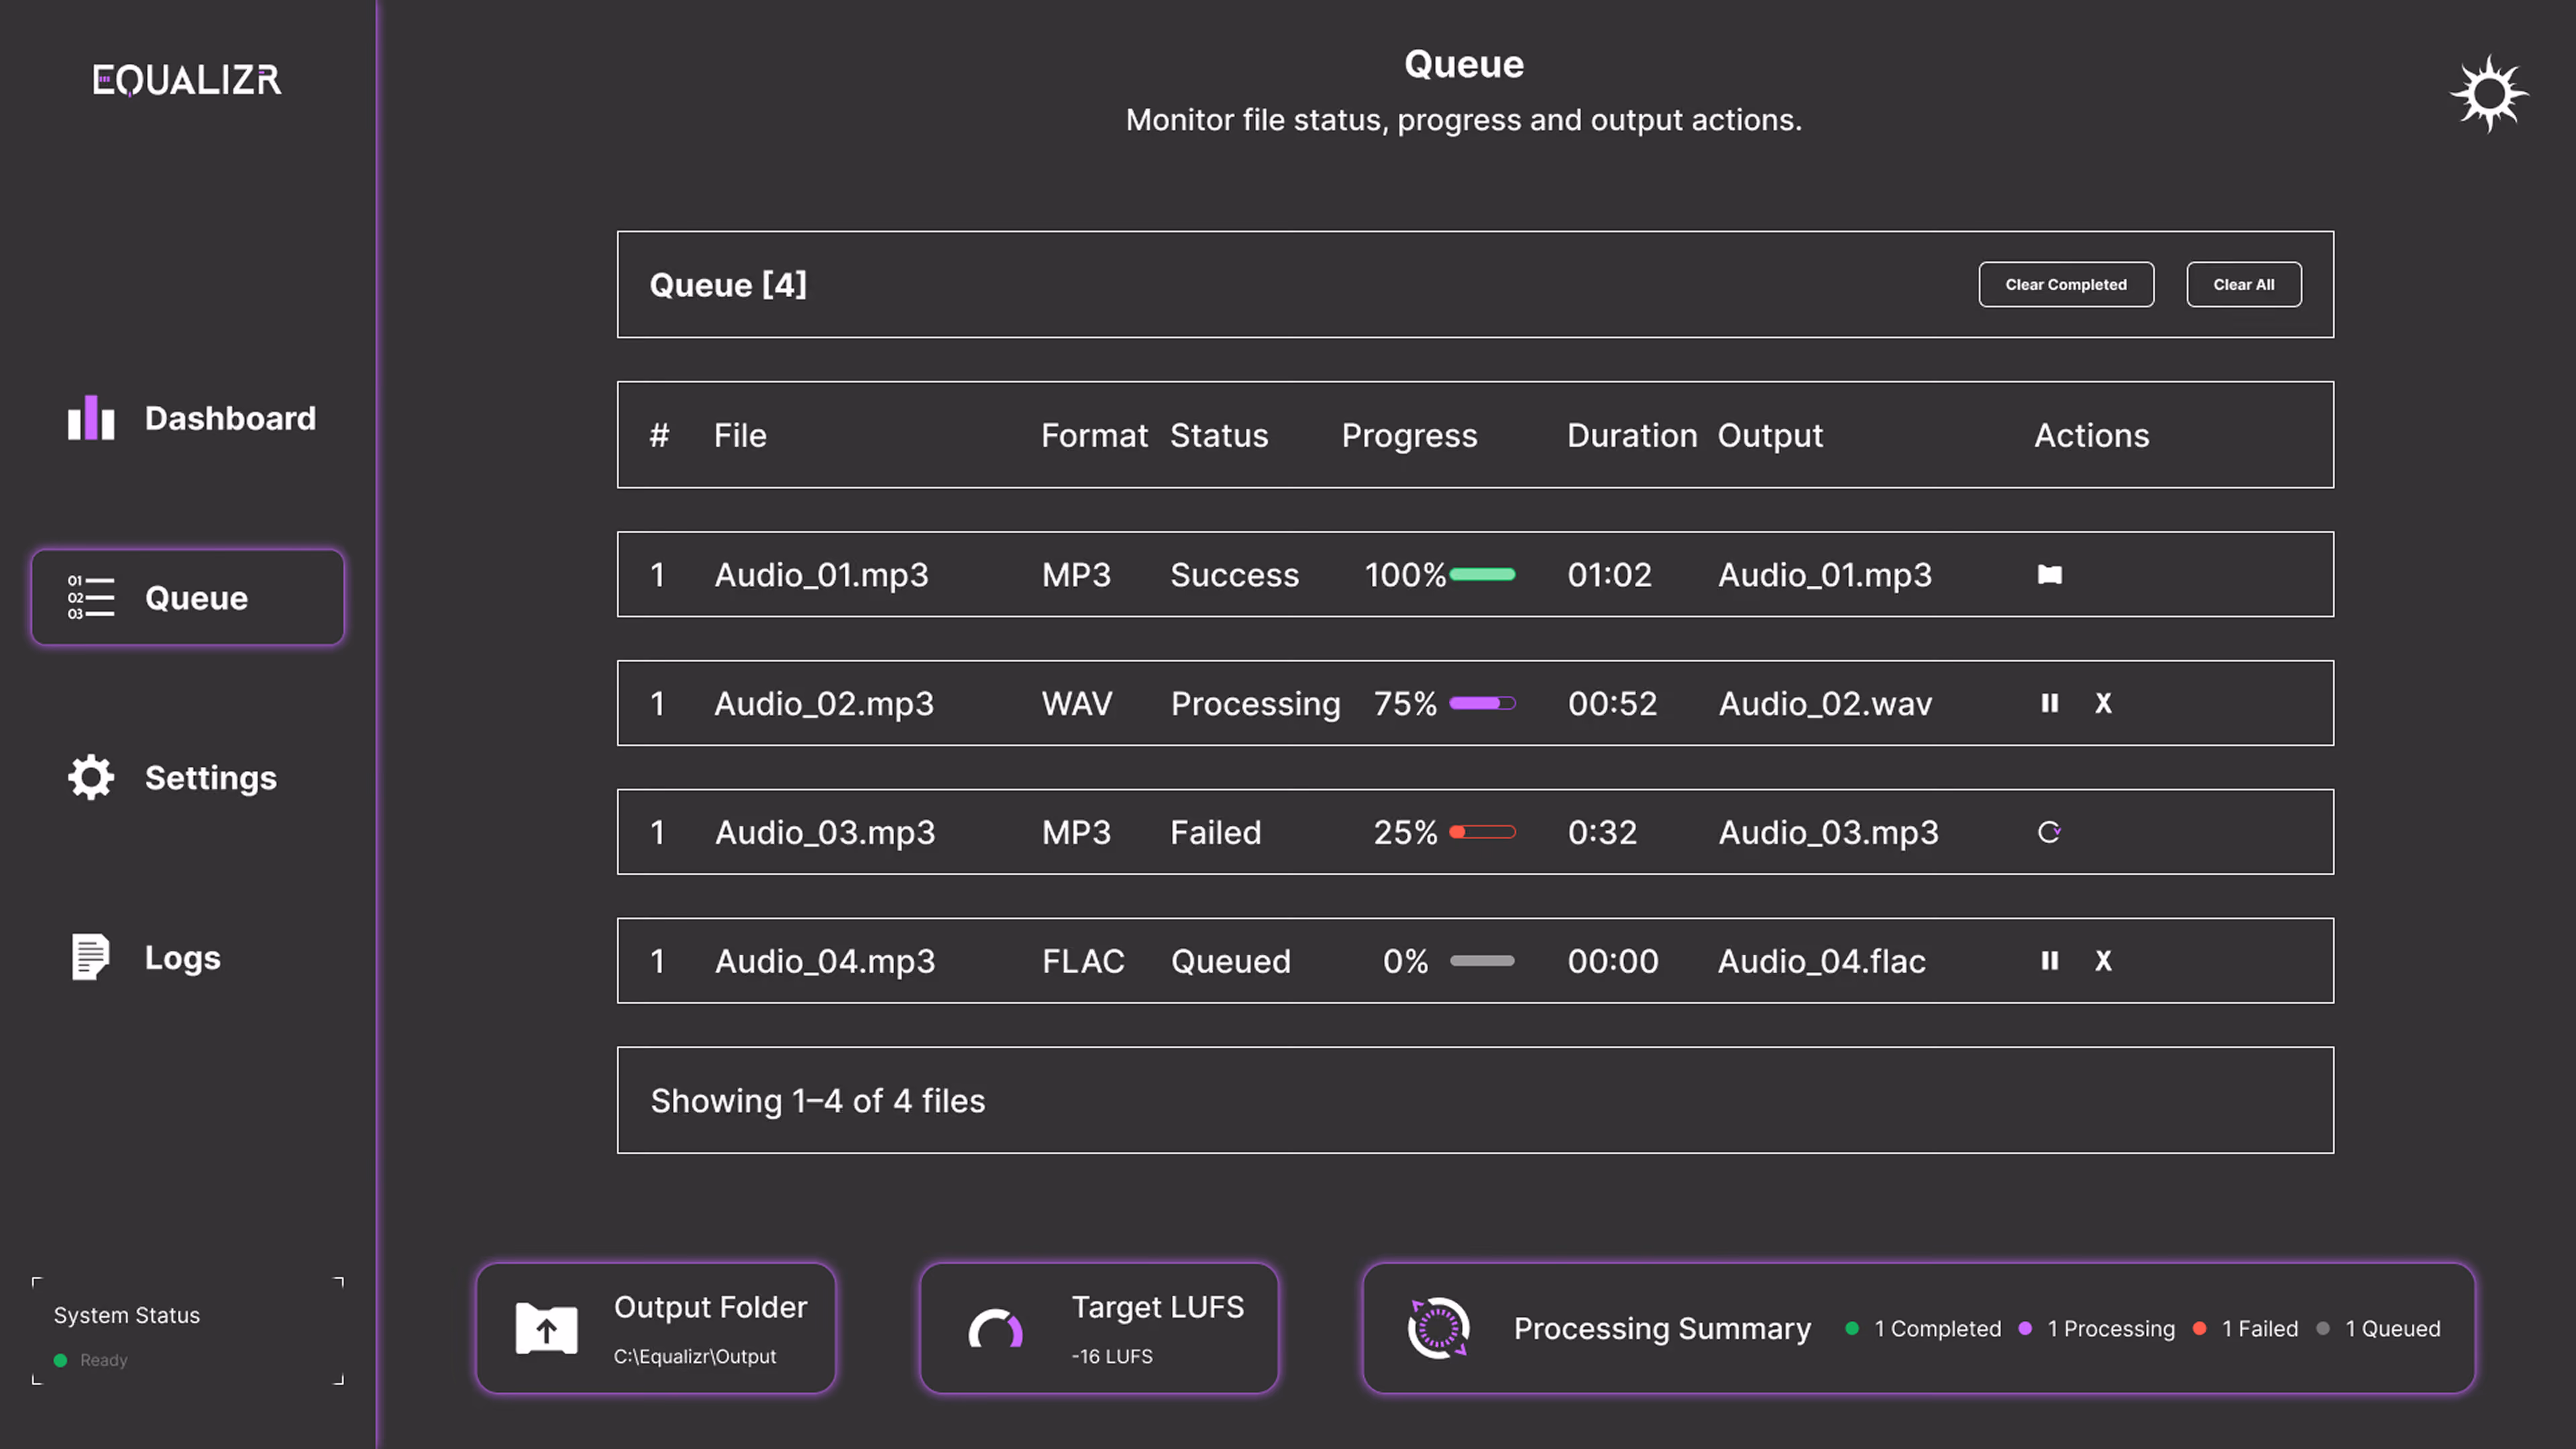Click the Target LUFS gauge icon
2576x1449 pixels.
point(995,1328)
